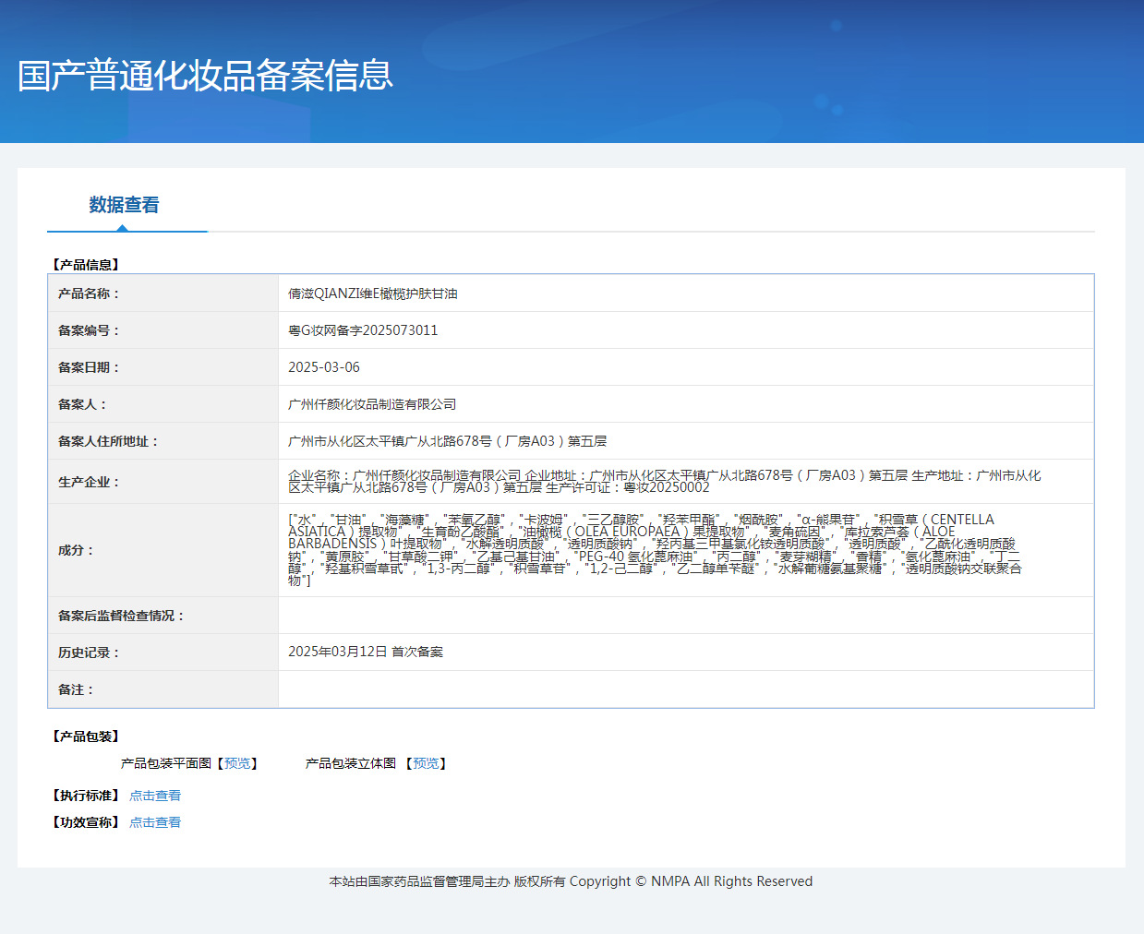Click the 备案人： row label

[x=82, y=404]
